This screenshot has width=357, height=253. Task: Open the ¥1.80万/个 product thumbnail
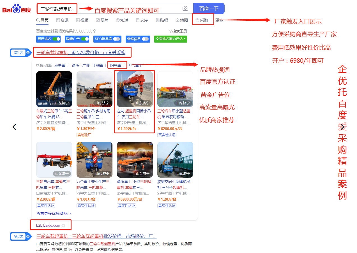coord(95,89)
